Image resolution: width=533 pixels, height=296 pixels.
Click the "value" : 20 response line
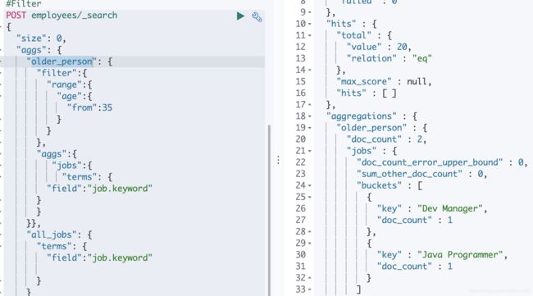pyautogui.click(x=379, y=47)
